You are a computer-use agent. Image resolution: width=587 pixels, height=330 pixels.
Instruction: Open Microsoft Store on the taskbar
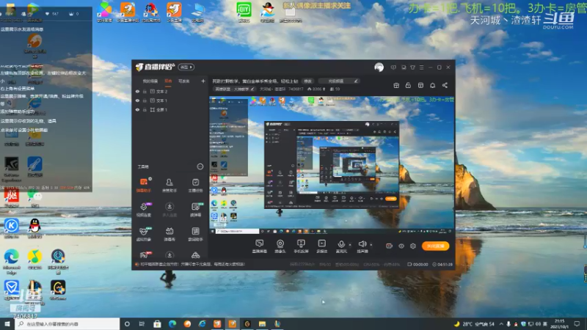(157, 324)
